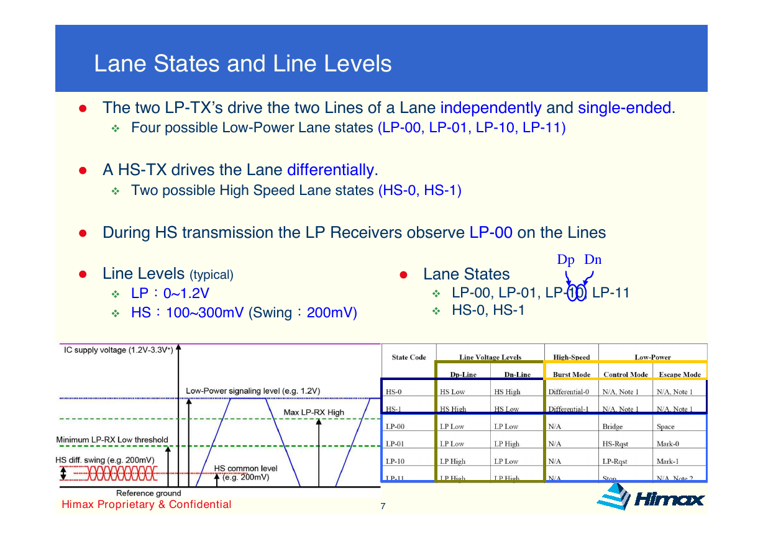763x539 pixels.
Task: Click the "Mark-1" table cell
Action: 668,461
